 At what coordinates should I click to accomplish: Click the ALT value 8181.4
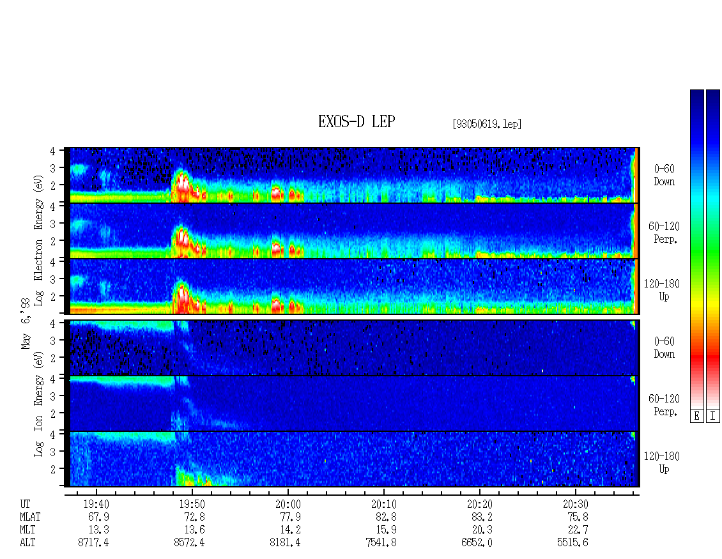click(x=285, y=543)
